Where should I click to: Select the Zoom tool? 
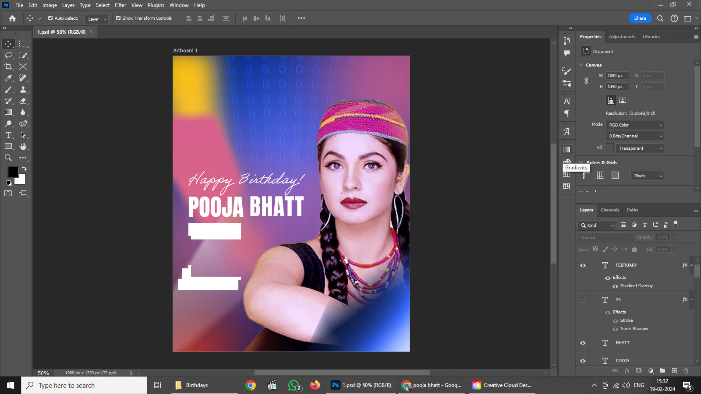[x=8, y=158]
